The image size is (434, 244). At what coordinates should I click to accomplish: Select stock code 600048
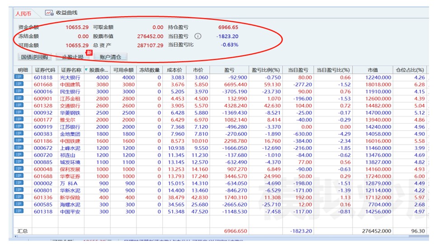pyautogui.click(x=43, y=169)
